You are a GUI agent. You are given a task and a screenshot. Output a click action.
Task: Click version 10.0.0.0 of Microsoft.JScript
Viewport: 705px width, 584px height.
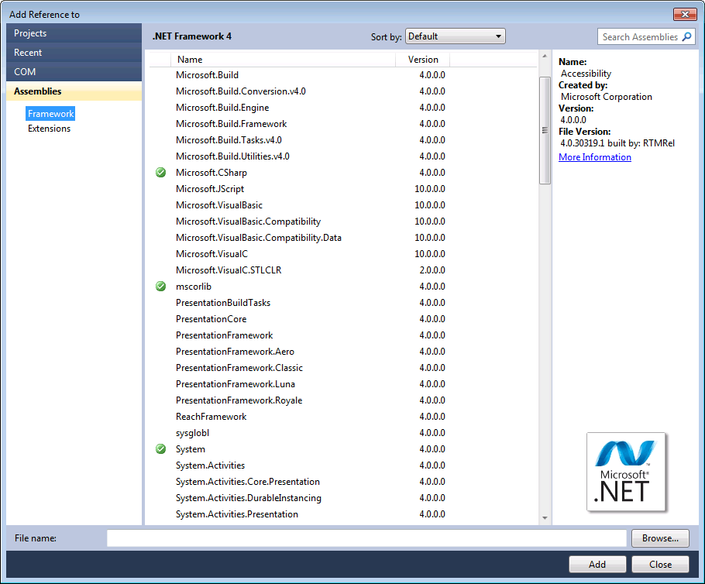pos(430,189)
